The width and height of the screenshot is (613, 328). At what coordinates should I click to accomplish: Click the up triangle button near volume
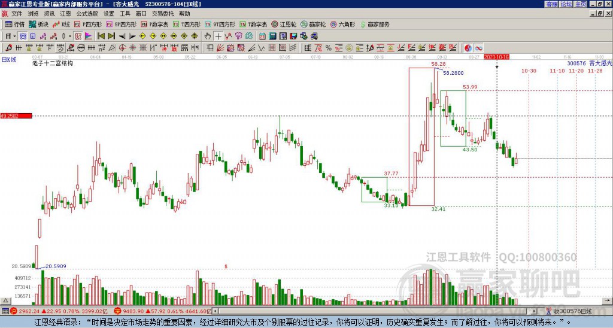5,300
